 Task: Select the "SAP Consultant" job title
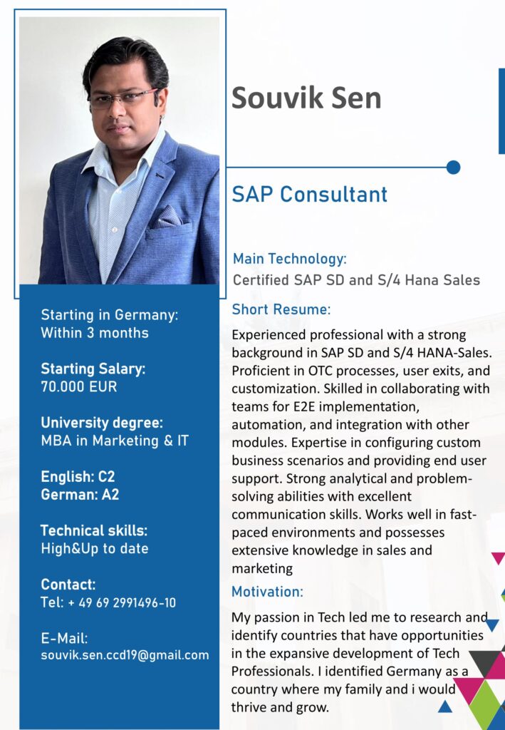310,194
